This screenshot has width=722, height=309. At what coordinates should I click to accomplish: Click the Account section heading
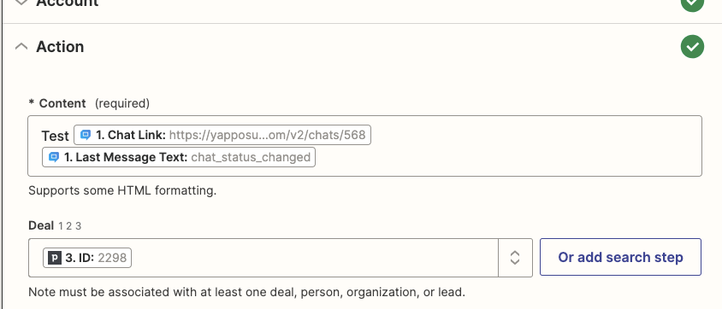pos(68,3)
